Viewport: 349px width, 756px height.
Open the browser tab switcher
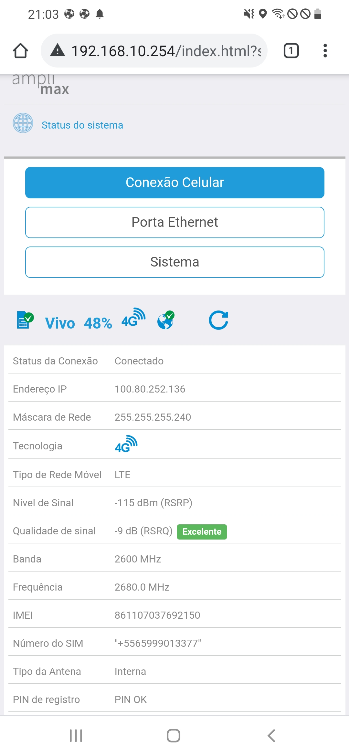click(291, 51)
